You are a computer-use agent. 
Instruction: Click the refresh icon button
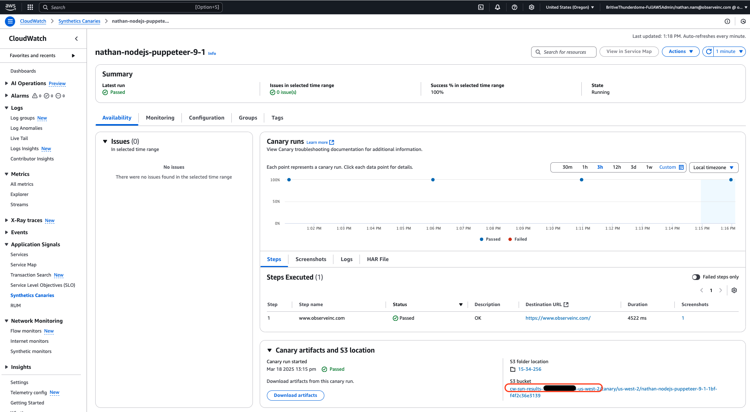708,51
